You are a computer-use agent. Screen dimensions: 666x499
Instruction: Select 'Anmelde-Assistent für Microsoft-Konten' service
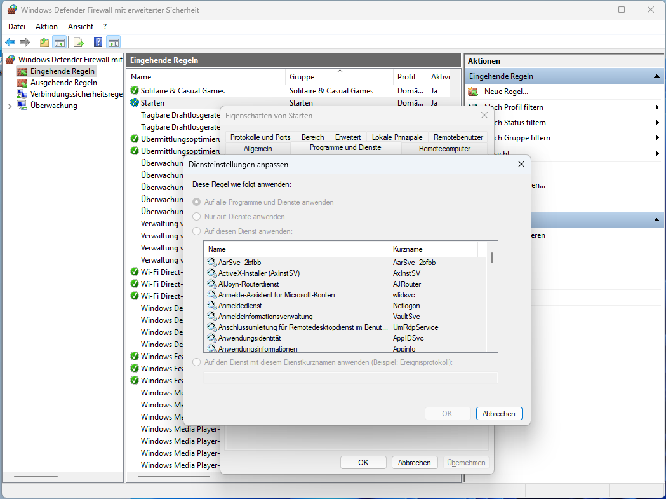345,295
